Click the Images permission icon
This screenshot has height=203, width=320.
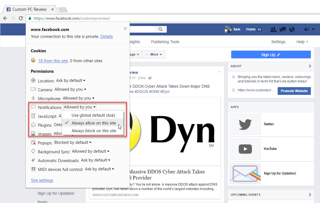[x=33, y=133]
